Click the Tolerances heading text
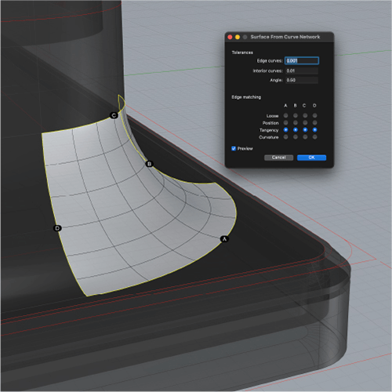Image resolution: width=392 pixels, height=392 pixels. coord(242,53)
